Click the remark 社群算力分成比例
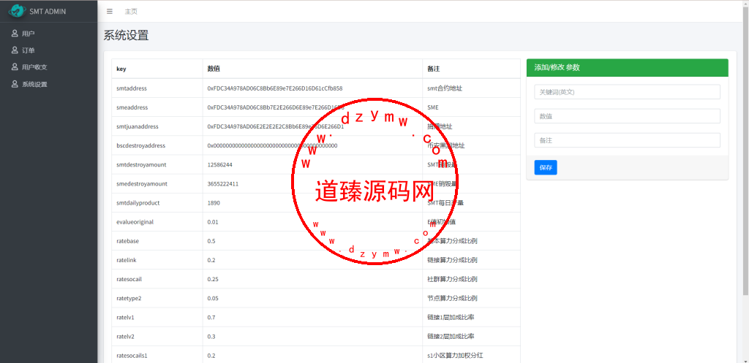Image resolution: width=749 pixels, height=363 pixels. tap(452, 279)
